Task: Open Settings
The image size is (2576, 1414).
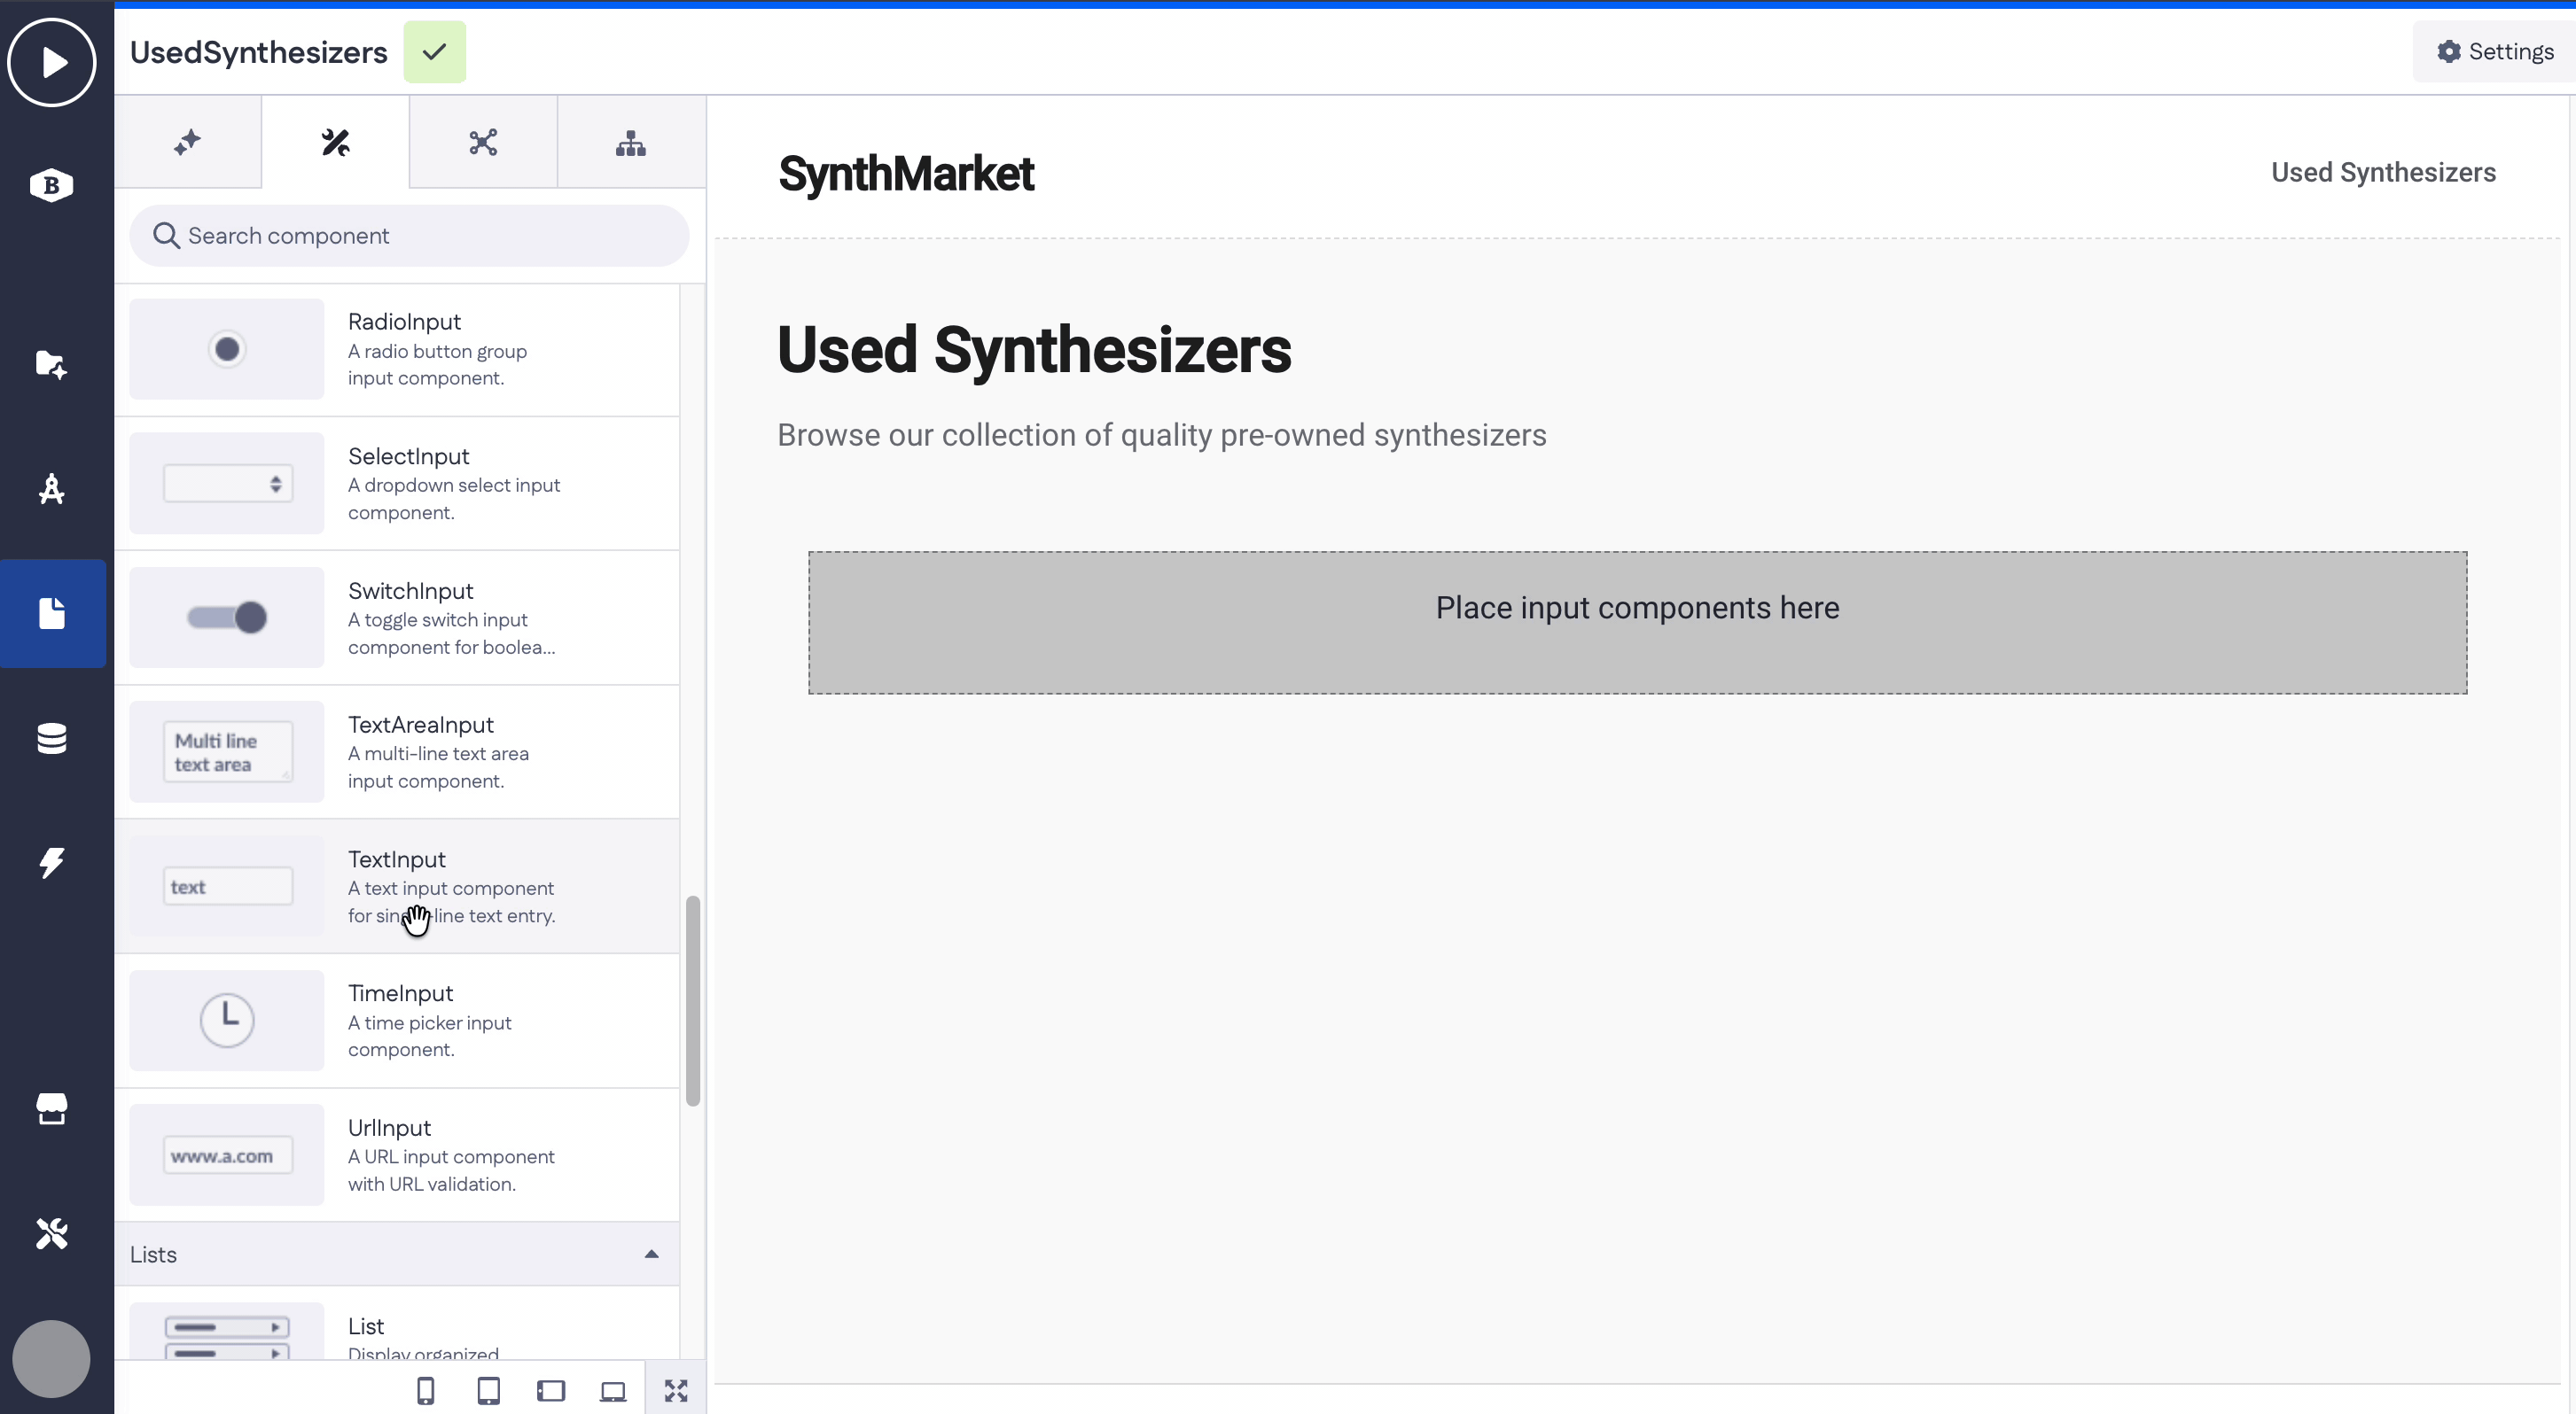Action: point(2495,52)
